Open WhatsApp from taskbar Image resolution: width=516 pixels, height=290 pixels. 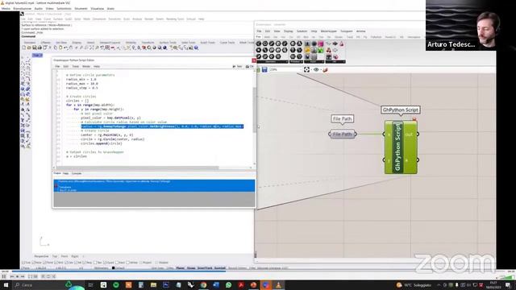[x=228, y=285]
